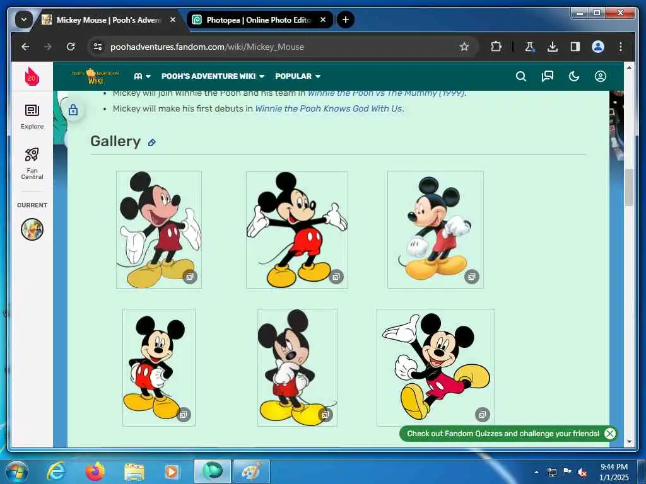The image size is (646, 484).
Task: Open first gallery Mickey image with open hands
Action: [x=159, y=229]
